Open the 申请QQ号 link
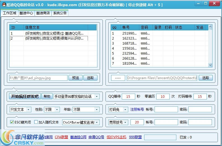Screen dimensions: 222x146 coord(96,137)
